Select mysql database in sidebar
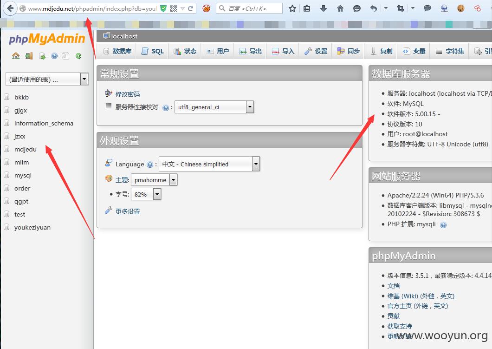The height and width of the screenshot is (349, 492). pyautogui.click(x=23, y=175)
